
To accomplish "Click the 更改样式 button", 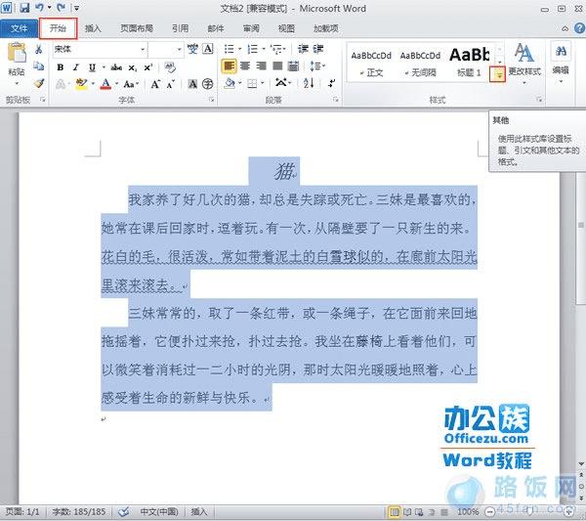I will coord(523,64).
